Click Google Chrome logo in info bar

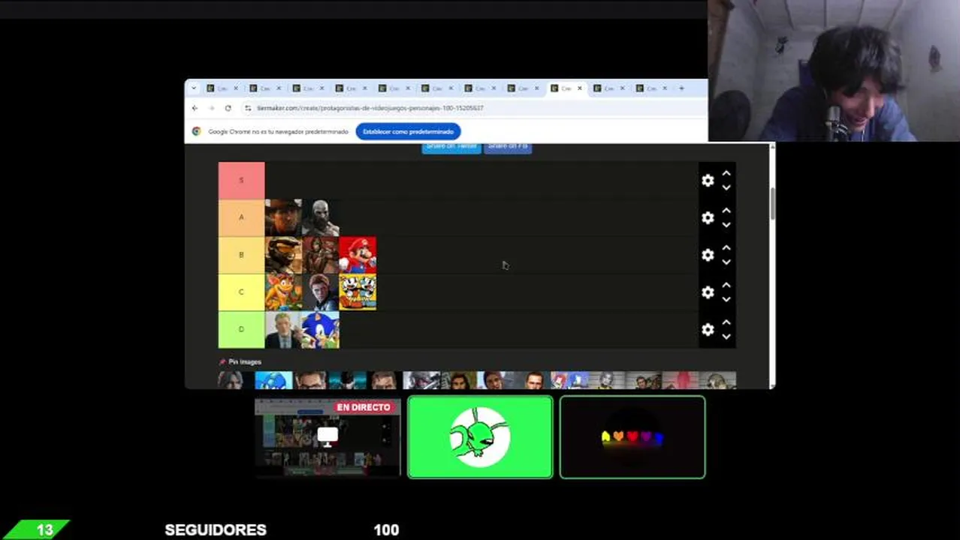(x=197, y=131)
